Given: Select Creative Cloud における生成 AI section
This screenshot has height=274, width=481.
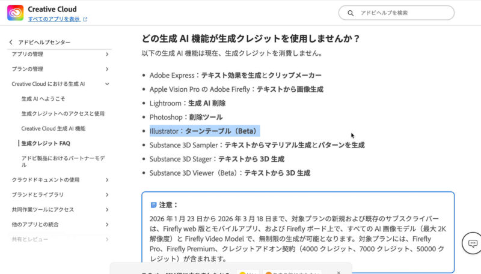Looking at the screenshot, I should (x=48, y=84).
